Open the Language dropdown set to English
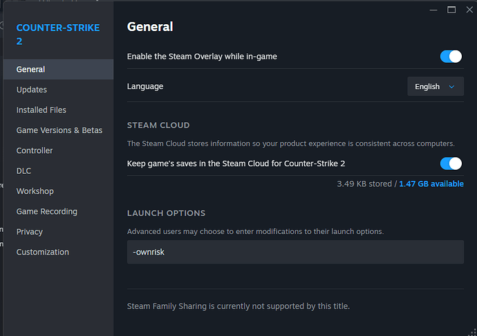Image resolution: width=477 pixels, height=336 pixels. (435, 87)
